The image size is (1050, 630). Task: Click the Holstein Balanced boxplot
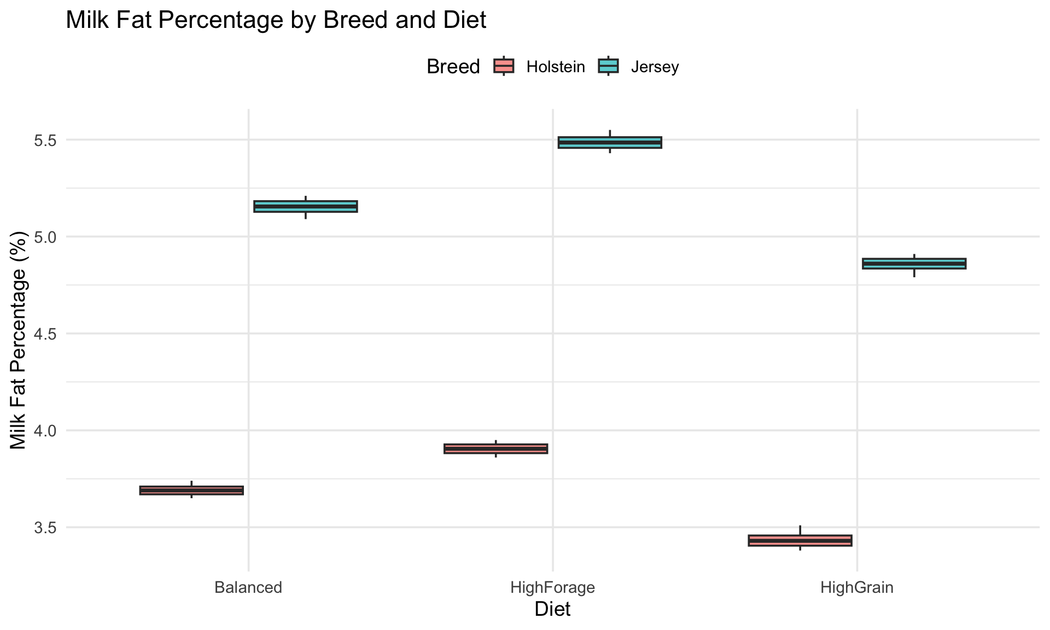[x=191, y=490]
